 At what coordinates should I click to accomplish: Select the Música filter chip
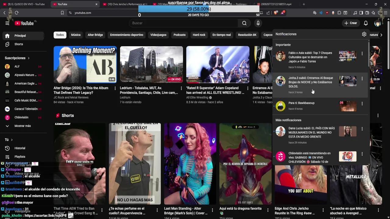[x=76, y=35]
